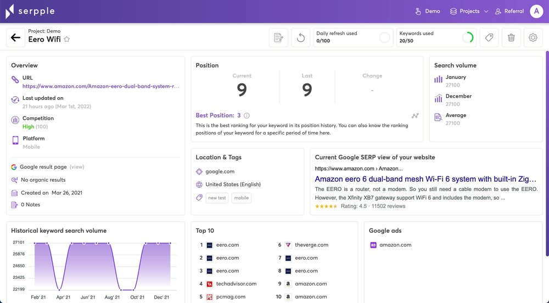Click the January search volume icon
Viewport: 549px width, 303px height.
438,80
